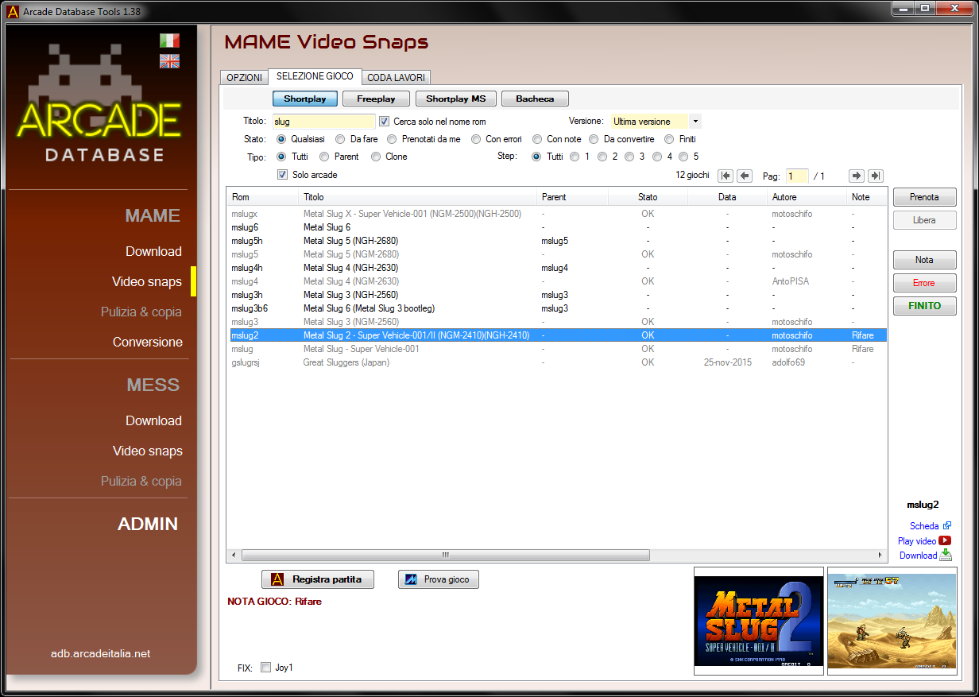The image size is (979, 697).
Task: Toggle the 'Solo arcade' checkbox
Action: pyautogui.click(x=282, y=175)
